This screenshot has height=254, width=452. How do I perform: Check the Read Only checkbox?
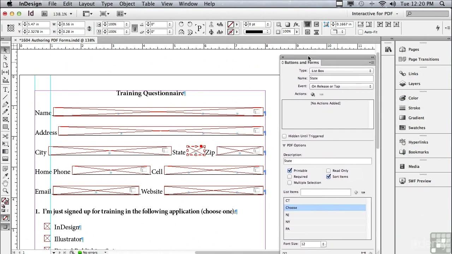(x=328, y=171)
